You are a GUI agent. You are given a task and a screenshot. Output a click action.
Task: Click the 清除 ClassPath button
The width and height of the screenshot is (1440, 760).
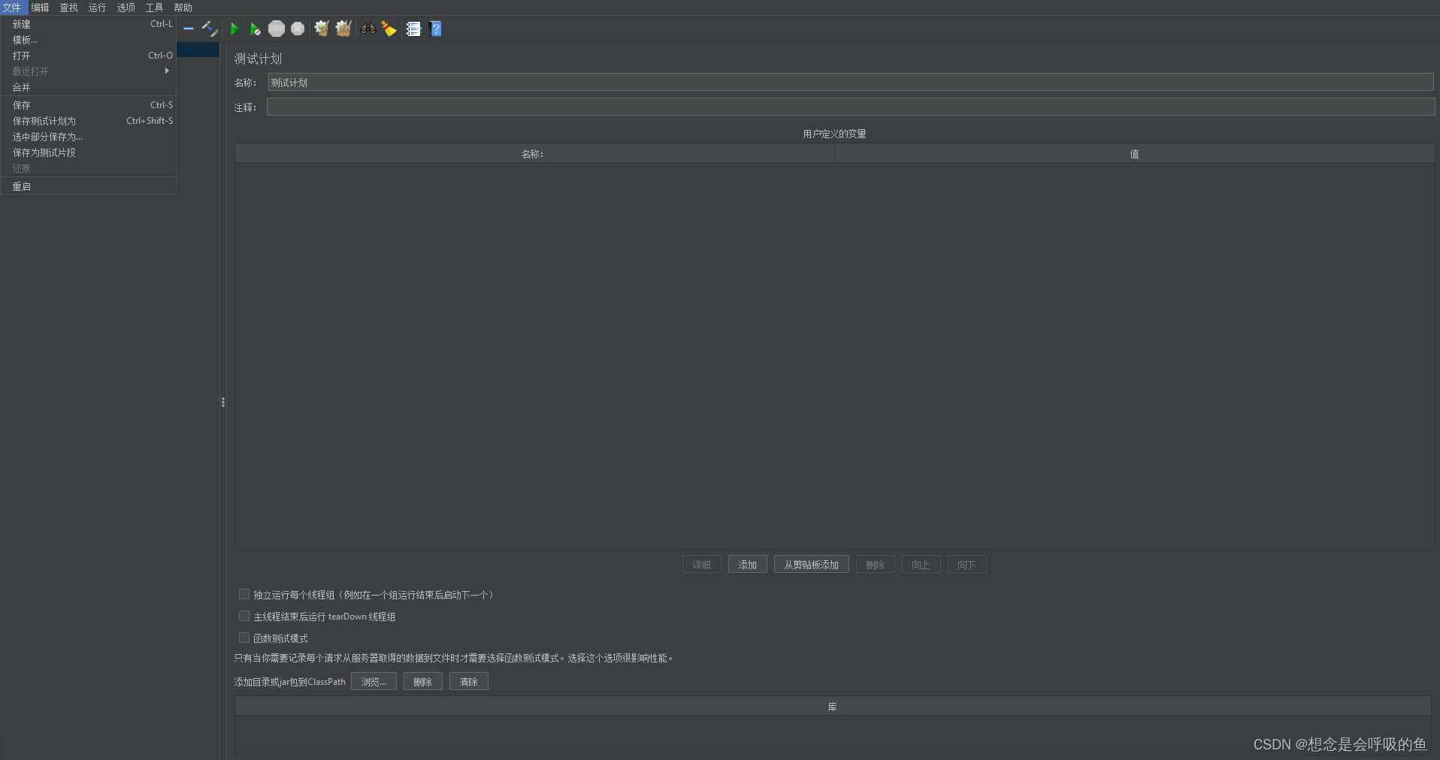click(x=468, y=682)
